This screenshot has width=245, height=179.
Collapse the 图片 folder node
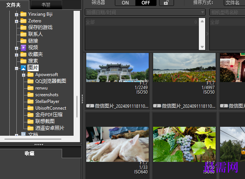point(16,69)
